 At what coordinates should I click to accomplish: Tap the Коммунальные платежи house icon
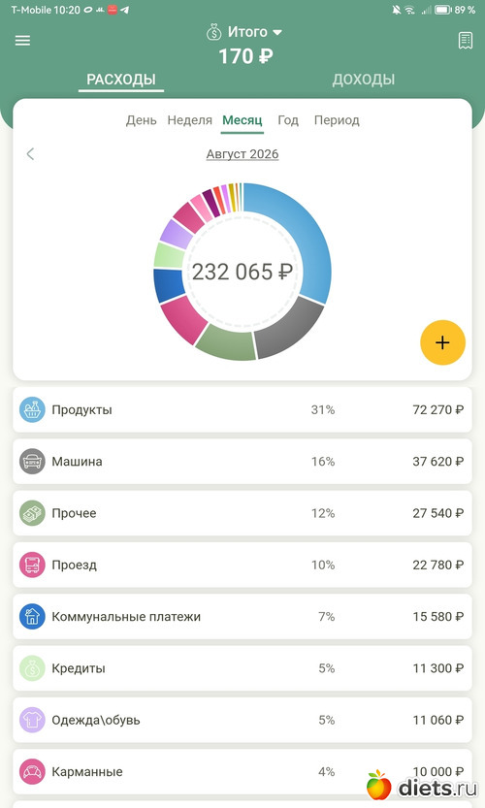tap(32, 616)
